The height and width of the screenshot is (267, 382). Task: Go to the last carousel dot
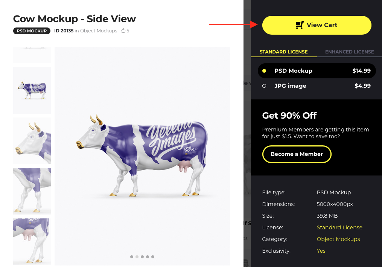coord(153,257)
